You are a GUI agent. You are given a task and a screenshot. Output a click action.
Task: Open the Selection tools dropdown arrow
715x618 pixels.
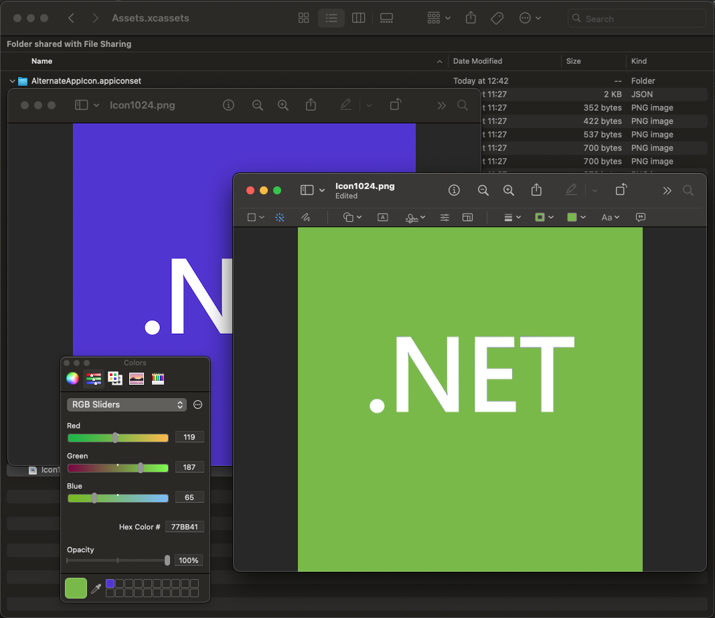tap(262, 217)
